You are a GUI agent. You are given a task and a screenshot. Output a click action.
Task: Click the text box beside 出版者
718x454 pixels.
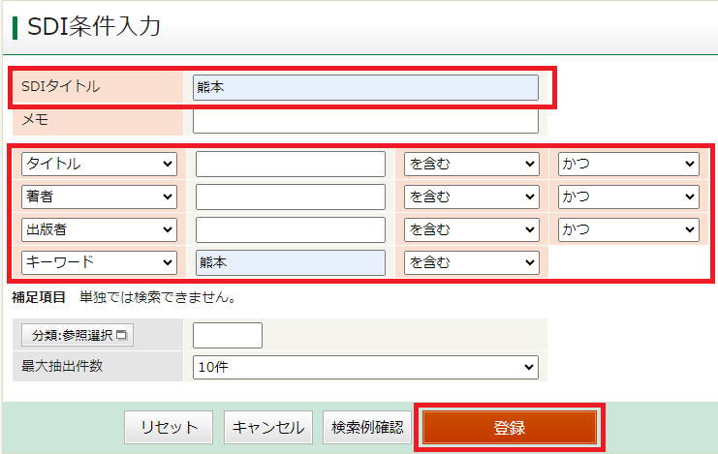tap(290, 229)
